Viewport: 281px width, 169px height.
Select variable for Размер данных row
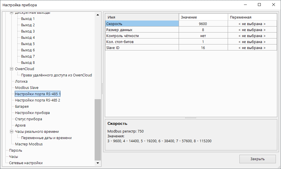pos(252,30)
